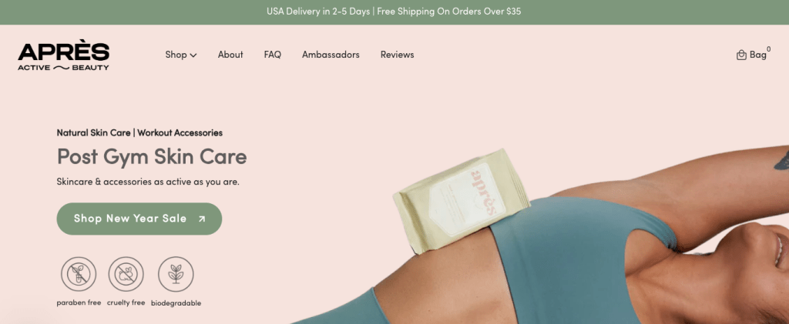Click the Natural Skin Care text
Screen dimensions: 789x324
pyautogui.click(x=93, y=133)
